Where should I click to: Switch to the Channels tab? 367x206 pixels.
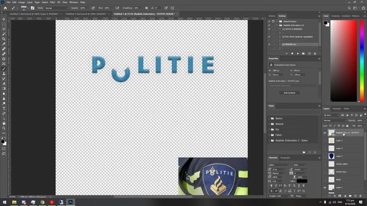pyautogui.click(x=337, y=109)
